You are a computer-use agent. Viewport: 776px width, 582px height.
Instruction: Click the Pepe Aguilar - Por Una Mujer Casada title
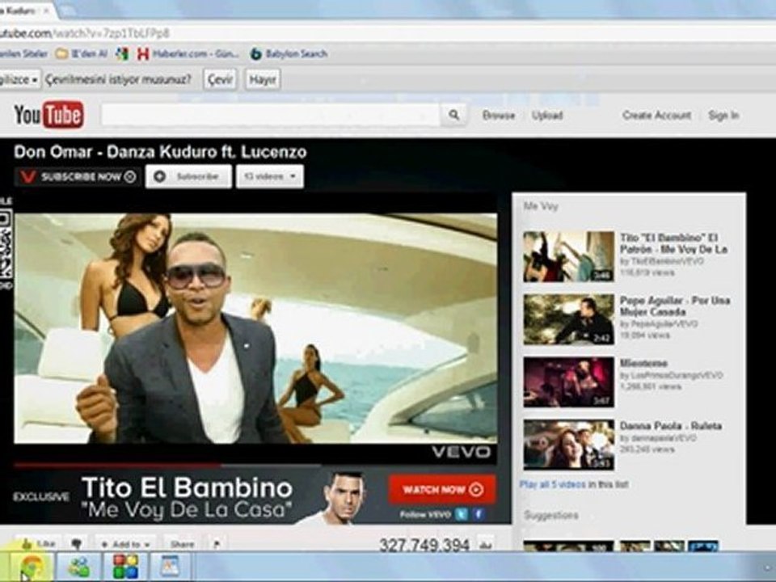(674, 306)
